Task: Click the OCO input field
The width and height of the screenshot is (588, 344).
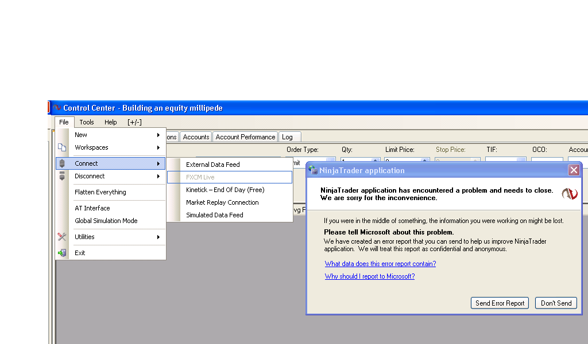Action: (547, 160)
